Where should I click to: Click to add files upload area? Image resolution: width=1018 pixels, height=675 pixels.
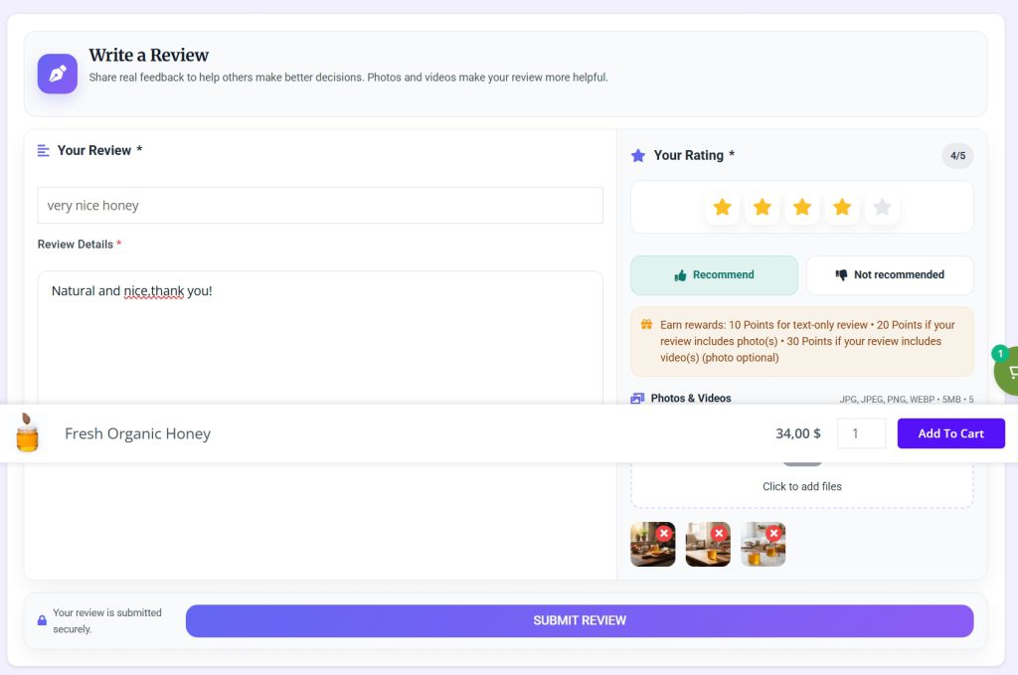point(802,485)
